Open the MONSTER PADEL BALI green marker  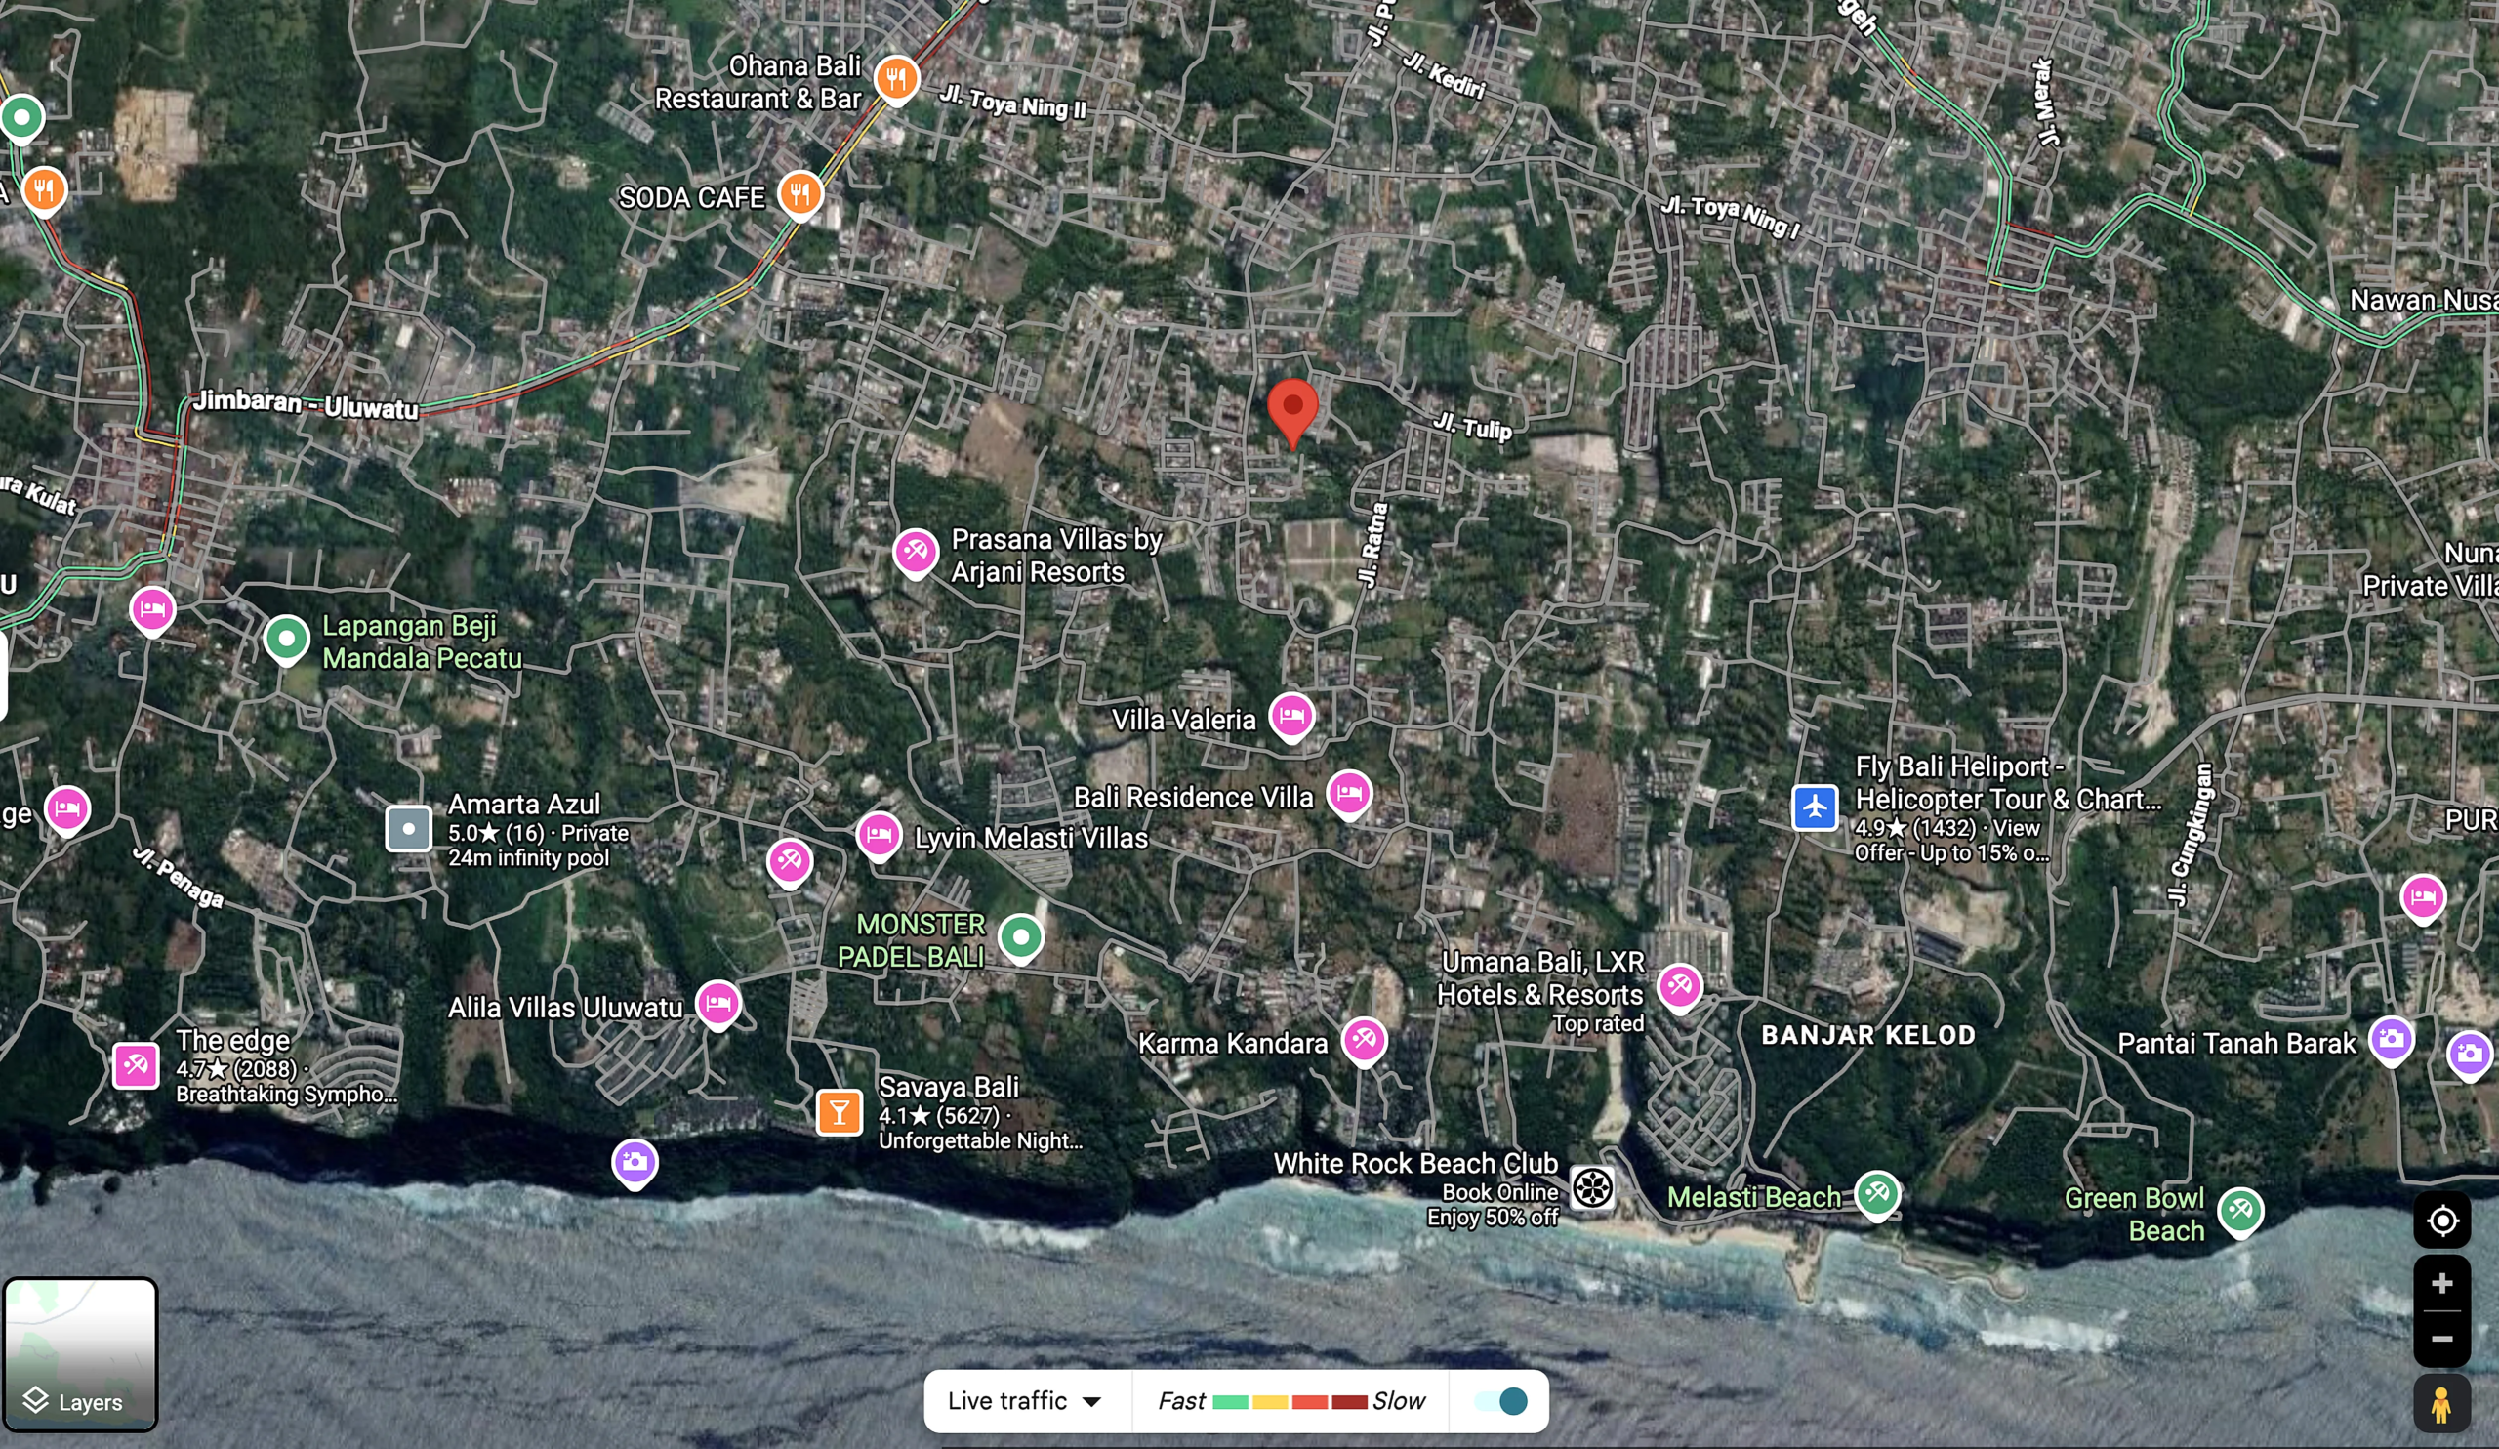click(x=1020, y=936)
